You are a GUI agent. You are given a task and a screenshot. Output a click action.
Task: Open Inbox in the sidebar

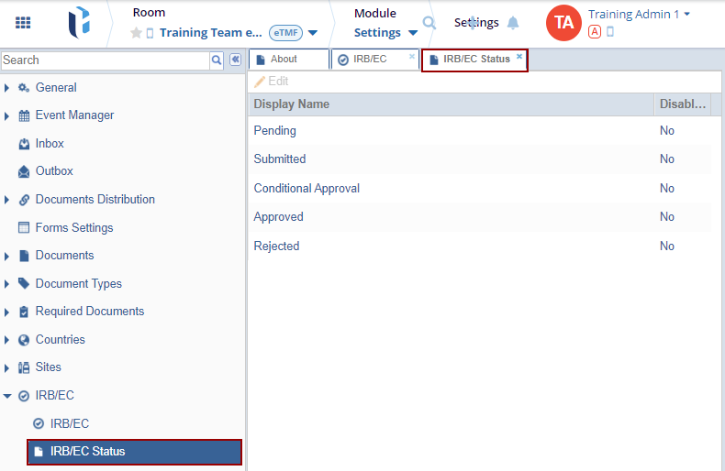point(50,144)
